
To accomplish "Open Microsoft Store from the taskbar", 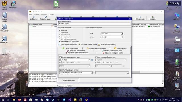I will click(31, 100).
